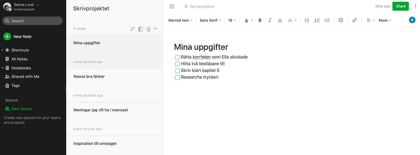This screenshot has height=155, width=420.
Task: Open note list sort options icon
Action: pyautogui.click(x=132, y=29)
